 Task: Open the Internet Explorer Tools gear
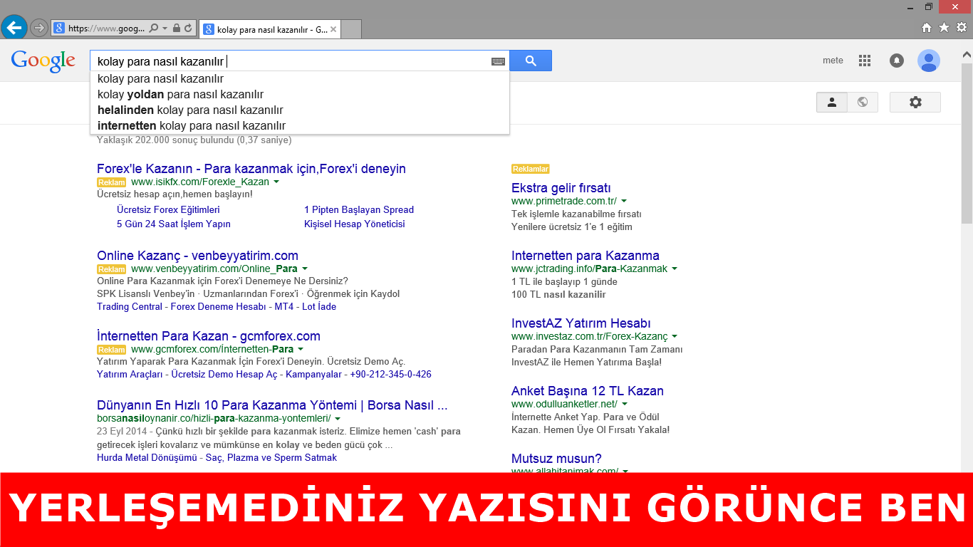[962, 28]
